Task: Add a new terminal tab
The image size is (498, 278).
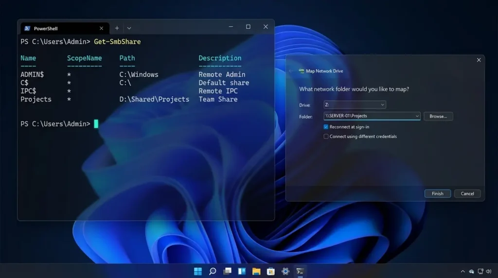Action: pos(117,28)
